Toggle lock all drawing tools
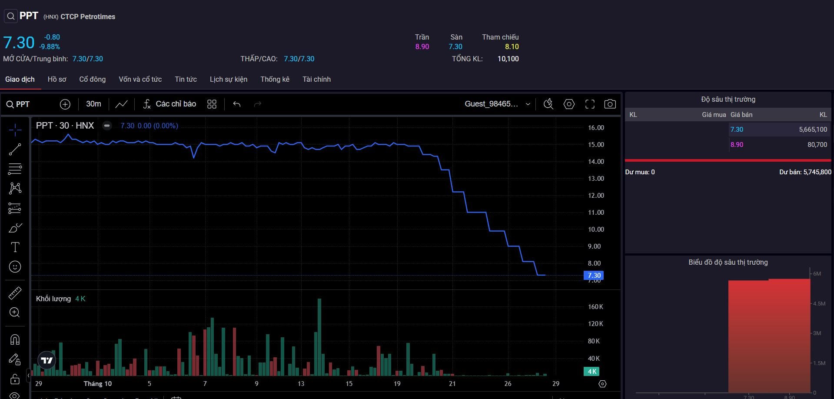 coord(15,379)
